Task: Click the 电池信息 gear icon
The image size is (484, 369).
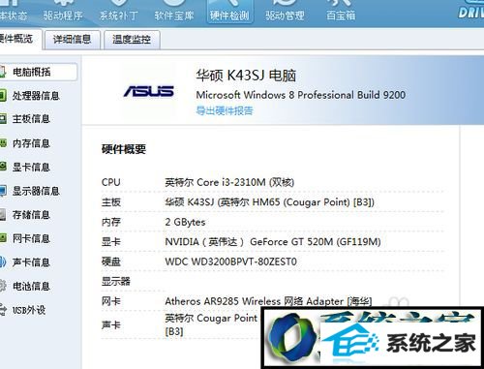Action: click(x=3, y=286)
